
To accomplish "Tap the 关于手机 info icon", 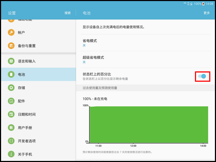I will pos(11,154).
